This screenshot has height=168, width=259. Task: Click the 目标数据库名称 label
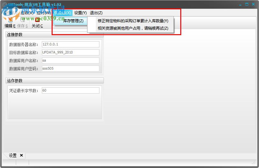point(24,53)
